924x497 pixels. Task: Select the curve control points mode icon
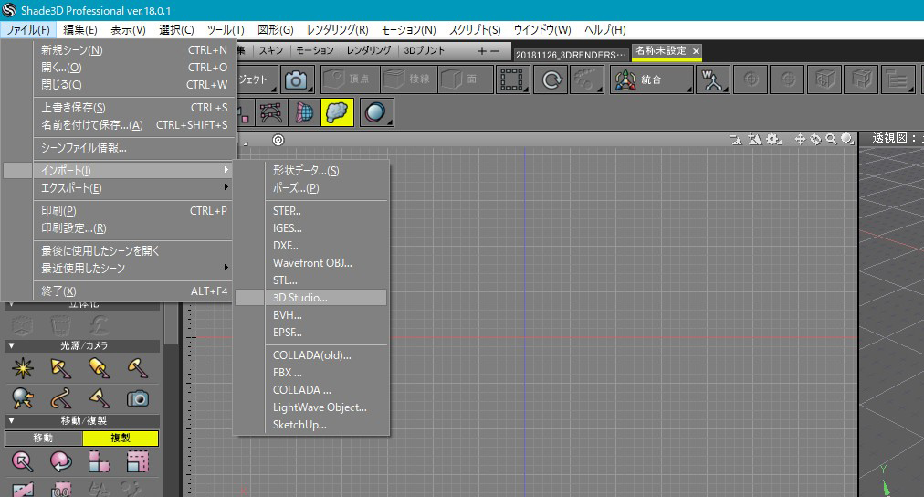point(270,112)
